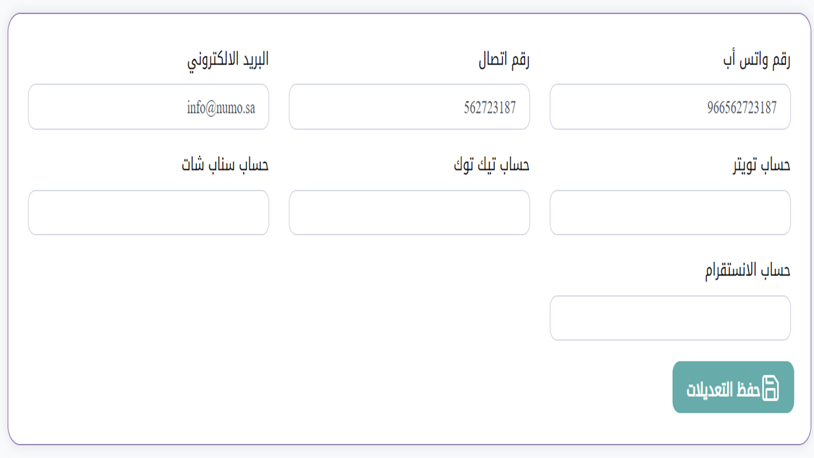This screenshot has height=458, width=814.
Task: Click the رقم اتصال label text
Action: click(x=504, y=60)
